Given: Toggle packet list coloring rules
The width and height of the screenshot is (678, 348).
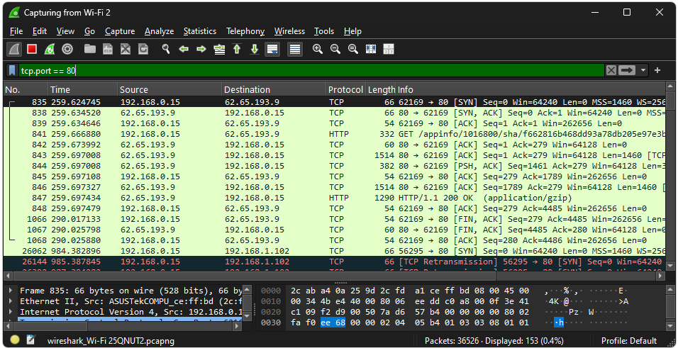Looking at the screenshot, I should point(295,49).
